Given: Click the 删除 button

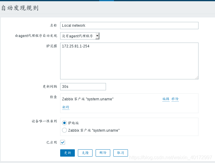Looking at the screenshot, I should pos(103,153).
